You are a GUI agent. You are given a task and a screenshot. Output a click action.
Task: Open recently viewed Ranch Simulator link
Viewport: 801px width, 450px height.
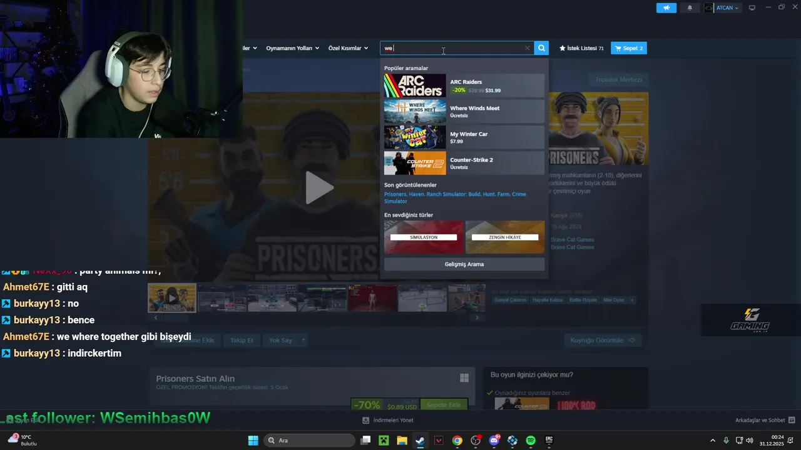(469, 194)
